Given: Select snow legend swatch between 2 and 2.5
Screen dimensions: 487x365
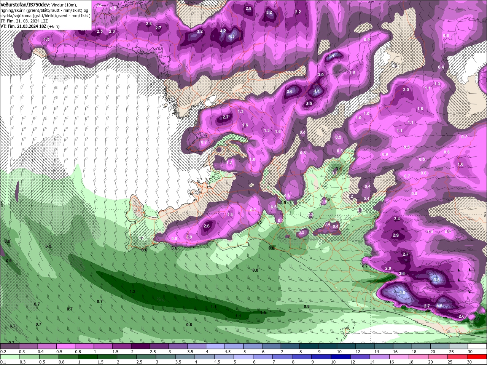Looking at the screenshot, I should (140, 346).
